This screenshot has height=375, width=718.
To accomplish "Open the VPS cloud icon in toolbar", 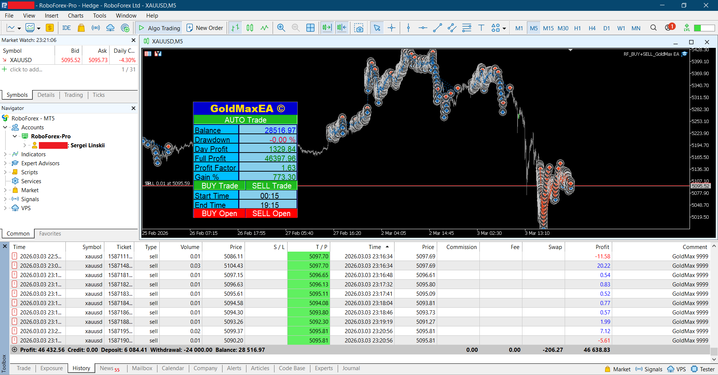I will click(x=110, y=28).
